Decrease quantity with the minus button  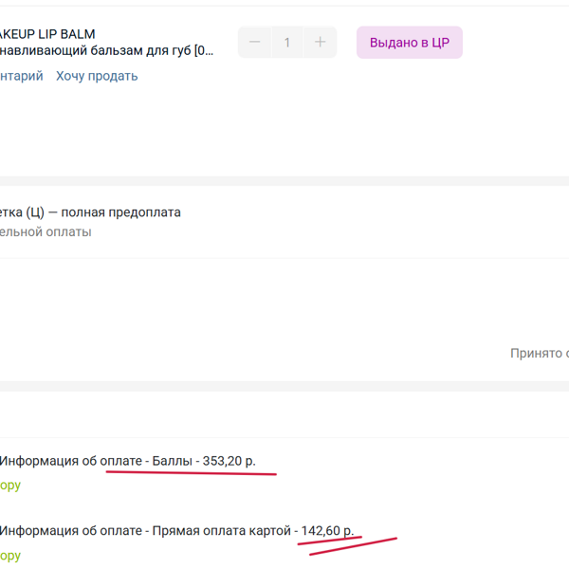(x=255, y=42)
